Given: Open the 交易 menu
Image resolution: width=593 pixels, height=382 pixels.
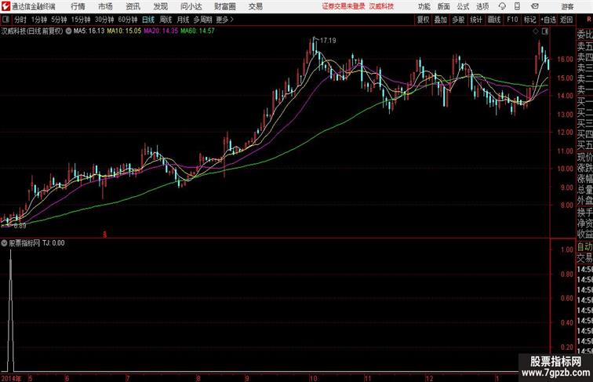Looking at the screenshot, I should [255, 6].
